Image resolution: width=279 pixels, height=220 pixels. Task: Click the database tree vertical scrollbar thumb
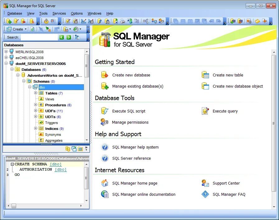tap(87, 66)
